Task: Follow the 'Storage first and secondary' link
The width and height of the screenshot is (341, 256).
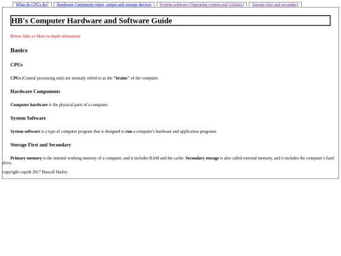Action: [275, 4]
